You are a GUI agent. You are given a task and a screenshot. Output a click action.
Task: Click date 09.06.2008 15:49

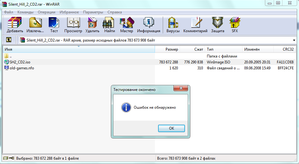(257, 68)
